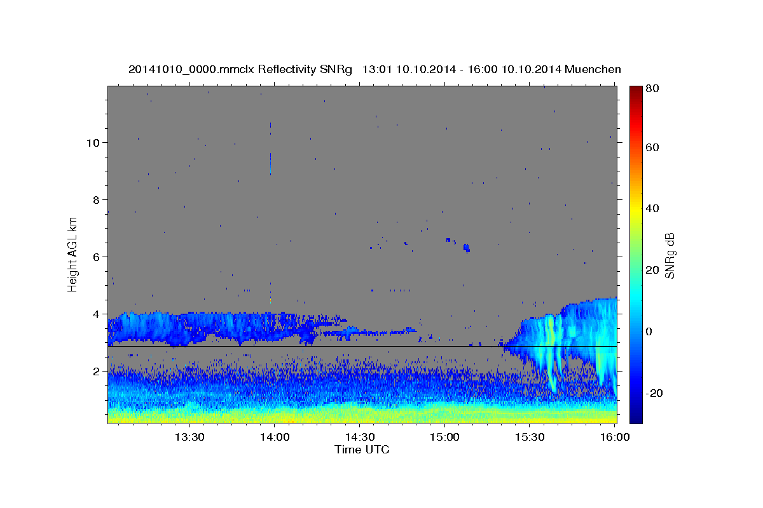This screenshot has height=508, width=763.
Task: Click the yellow band of the colorbar
Action: click(x=636, y=210)
